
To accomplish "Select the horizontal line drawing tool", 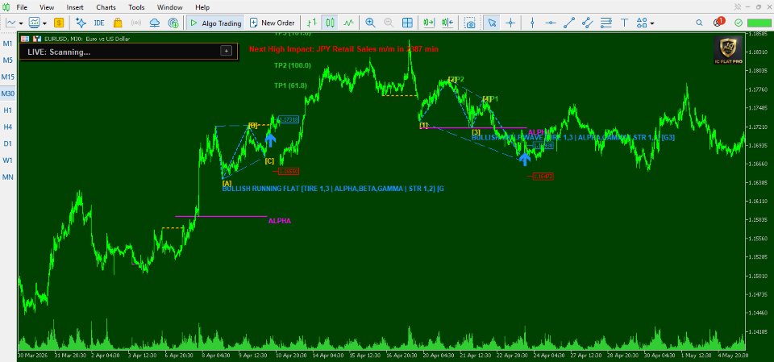I will [x=551, y=23].
